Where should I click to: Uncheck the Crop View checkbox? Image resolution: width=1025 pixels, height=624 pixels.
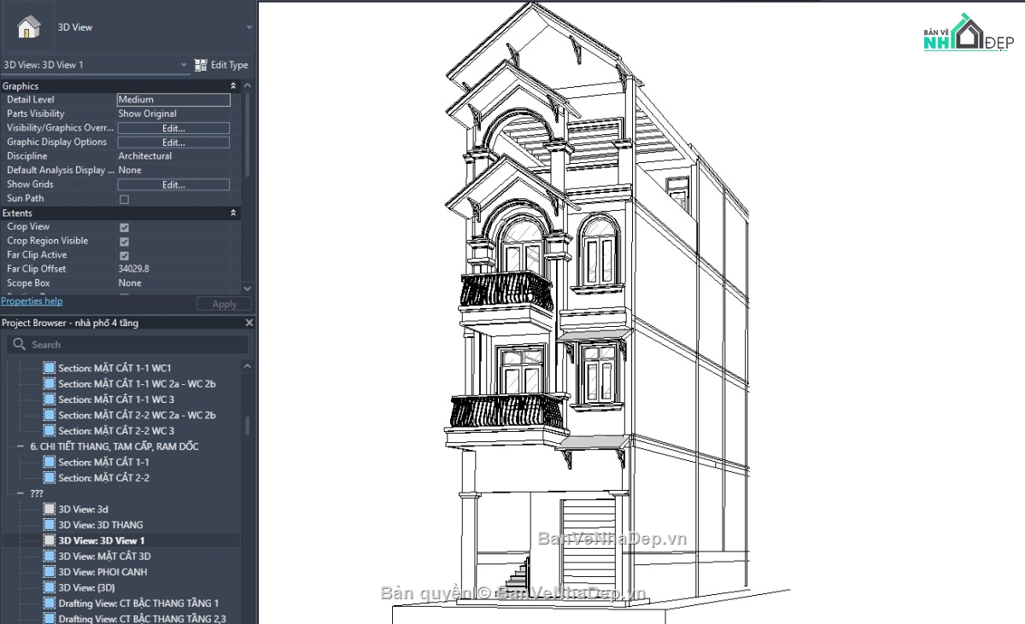(124, 227)
